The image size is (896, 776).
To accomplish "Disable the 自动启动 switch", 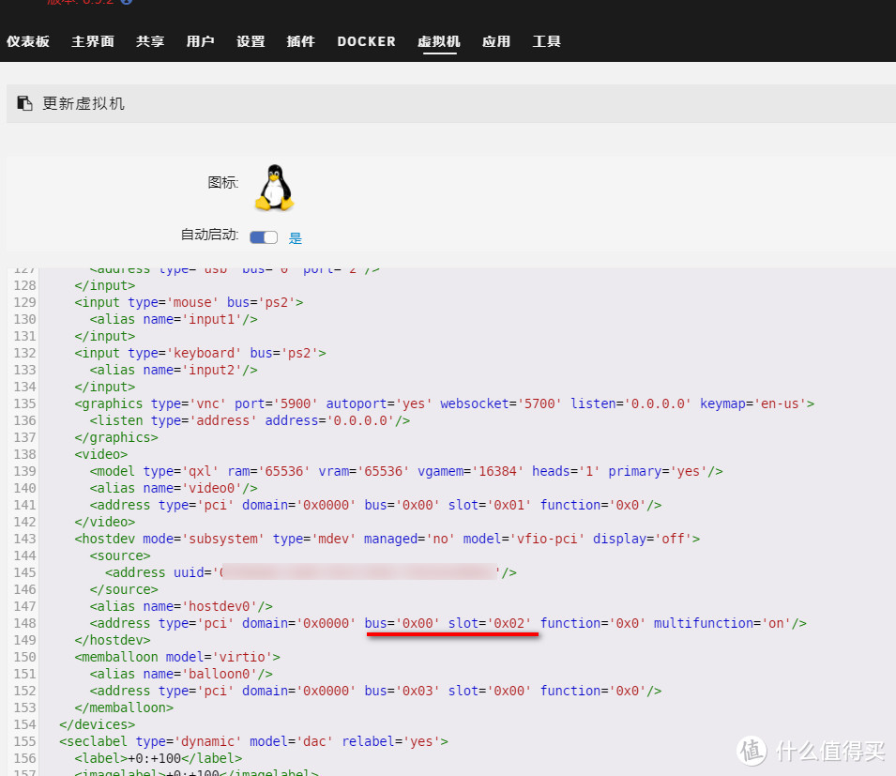I will tap(264, 236).
